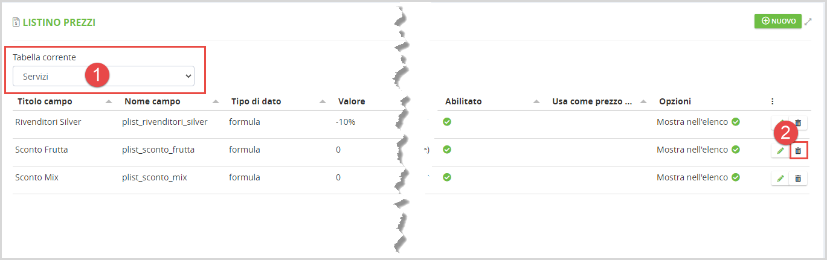
Task: Delete the Sconto Frutta price field
Action: tap(798, 150)
